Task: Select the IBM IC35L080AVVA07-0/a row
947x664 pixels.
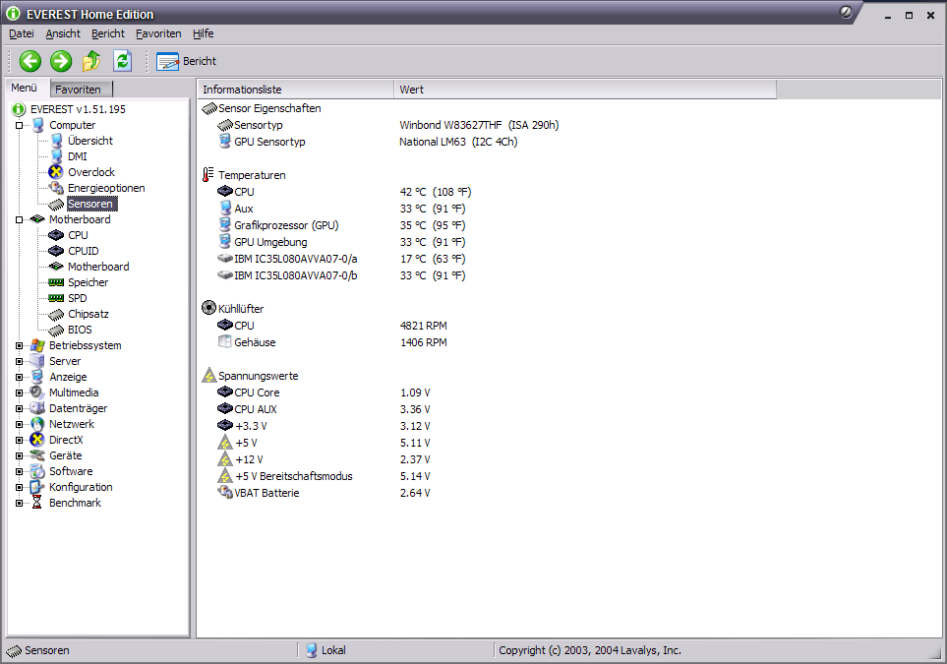Action: (295, 259)
